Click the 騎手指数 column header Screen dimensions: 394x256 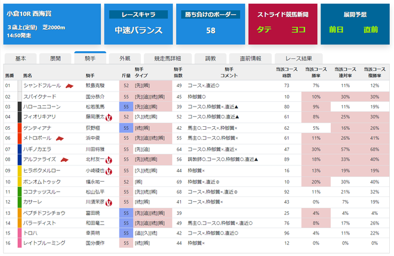click(x=178, y=73)
